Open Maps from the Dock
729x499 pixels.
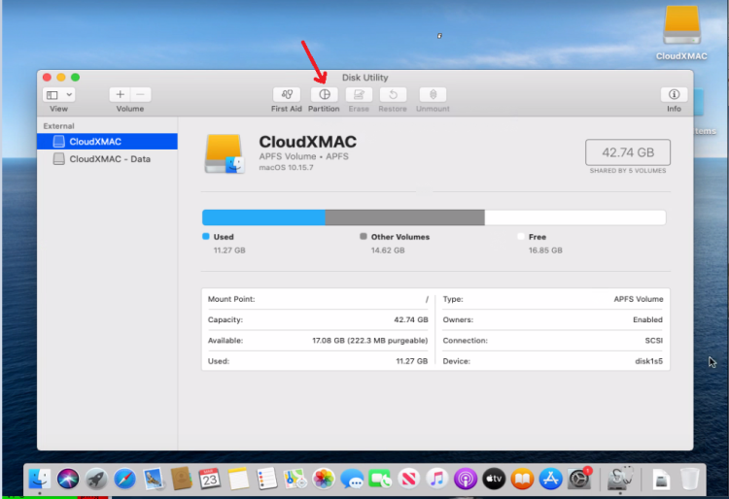(x=295, y=479)
